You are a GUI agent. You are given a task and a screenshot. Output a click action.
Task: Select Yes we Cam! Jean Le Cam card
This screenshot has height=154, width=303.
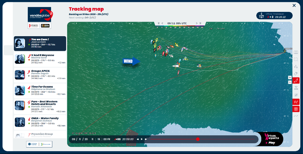tap(40, 43)
